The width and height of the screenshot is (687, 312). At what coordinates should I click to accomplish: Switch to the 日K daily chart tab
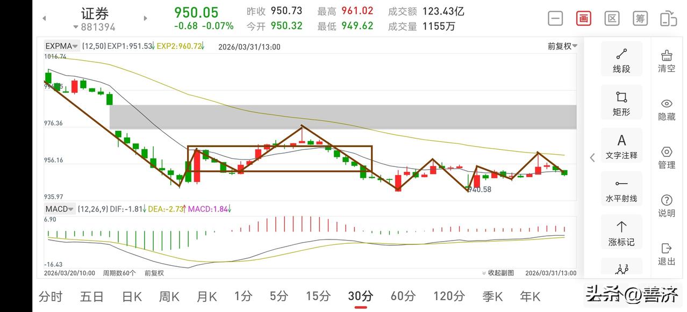click(x=131, y=296)
